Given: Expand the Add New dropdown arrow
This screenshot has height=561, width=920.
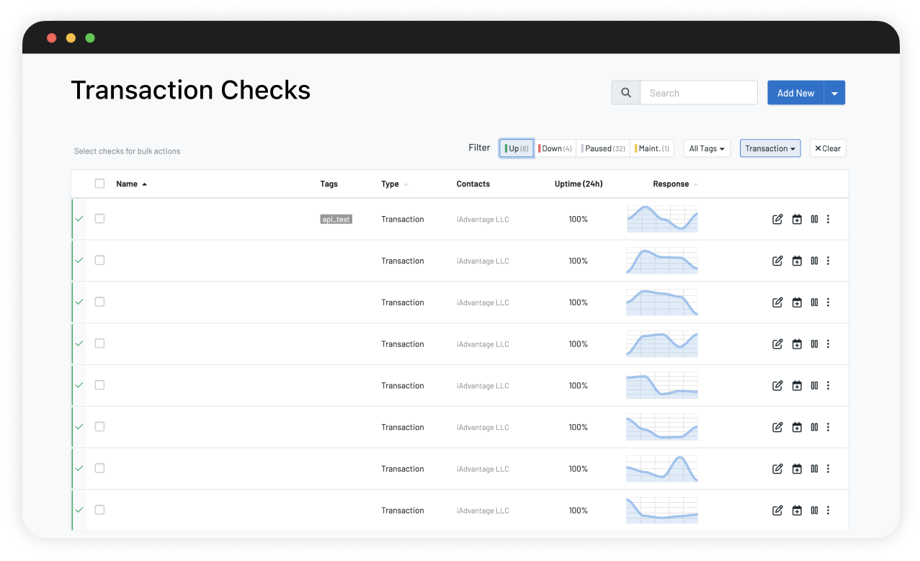Looking at the screenshot, I should point(834,93).
